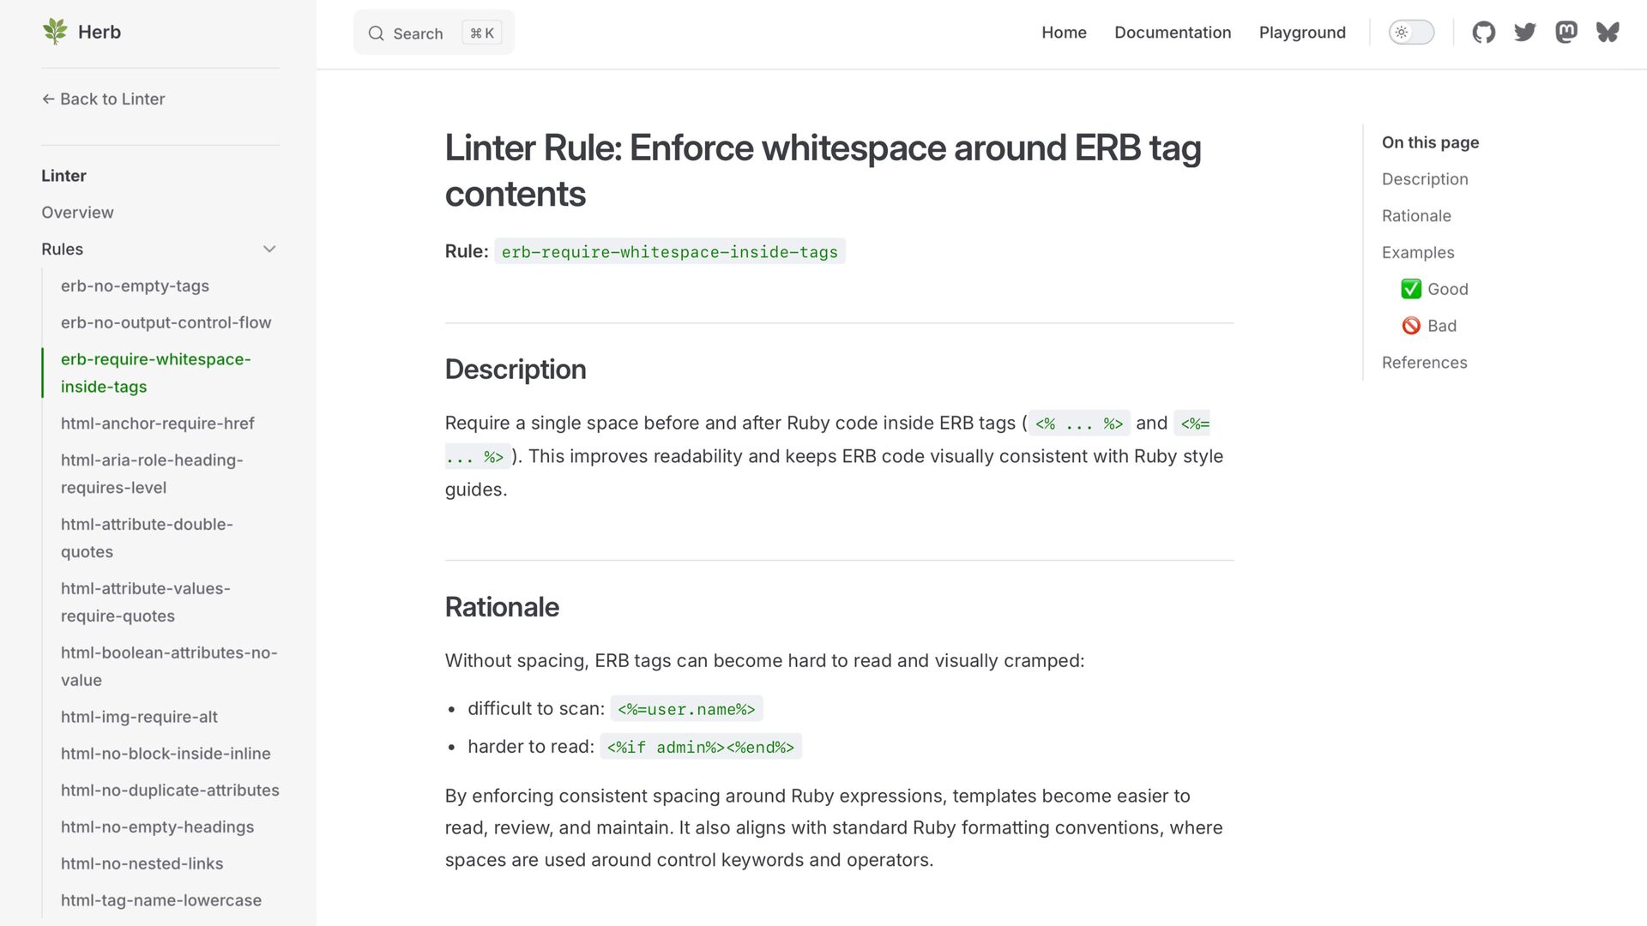Open the GitHub icon link
The width and height of the screenshot is (1647, 926).
pos(1483,33)
